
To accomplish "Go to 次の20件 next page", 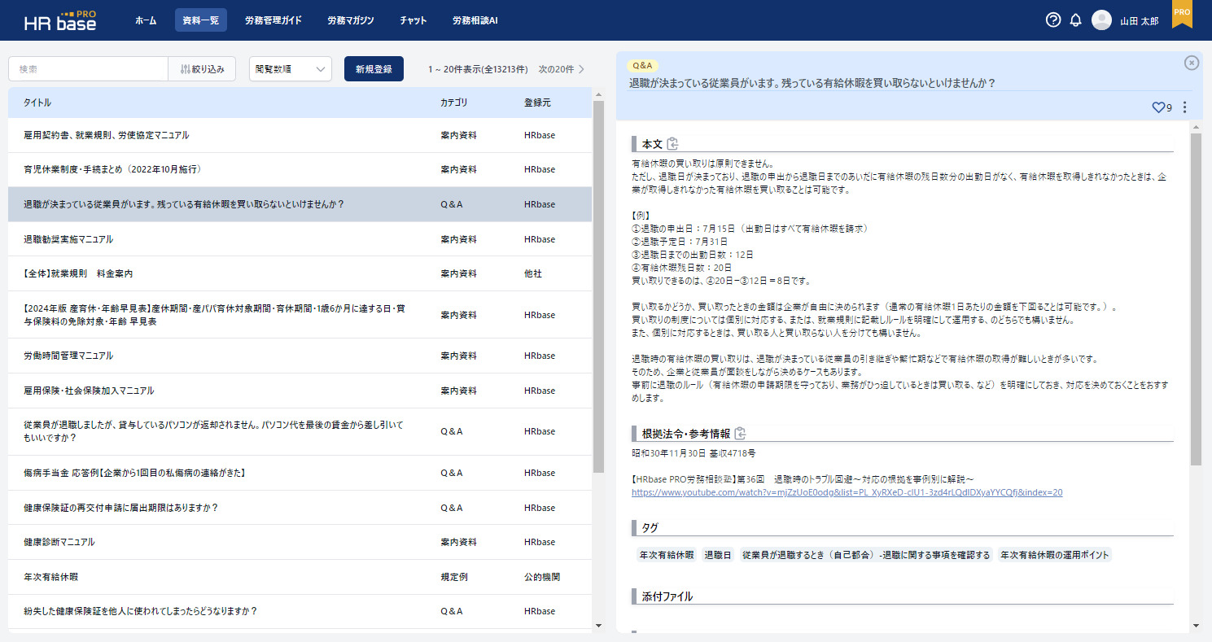I will pos(562,69).
